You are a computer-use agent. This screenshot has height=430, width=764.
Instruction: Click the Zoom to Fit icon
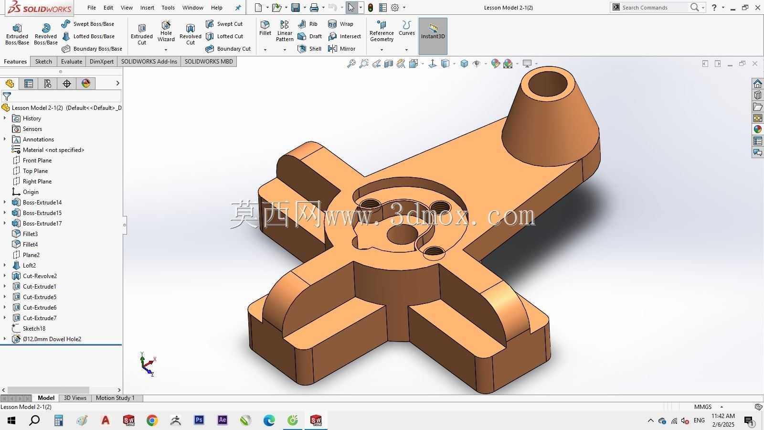pyautogui.click(x=351, y=64)
